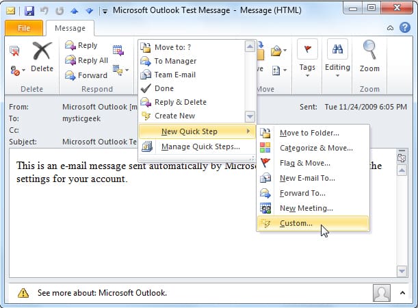Open the Actions dropdown in Move group
Screen dimensions: 418x308
pyautogui.click(x=279, y=70)
